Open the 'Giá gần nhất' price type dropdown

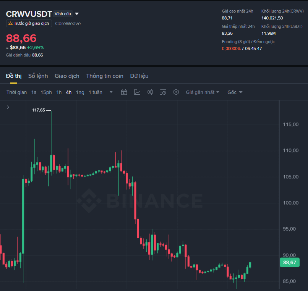[203, 92]
